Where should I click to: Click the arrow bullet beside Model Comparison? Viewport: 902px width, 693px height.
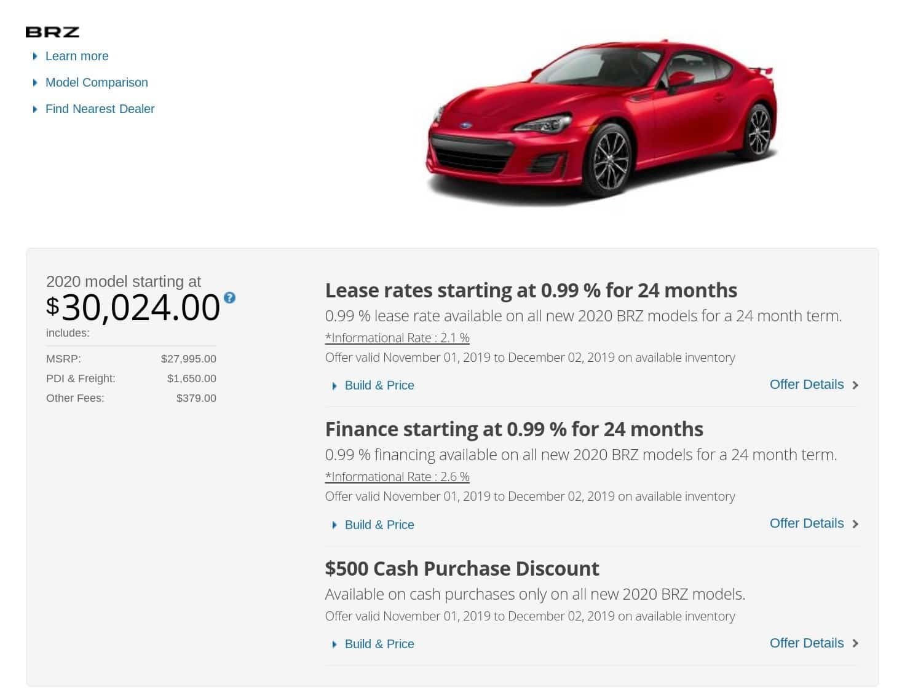pyautogui.click(x=35, y=83)
